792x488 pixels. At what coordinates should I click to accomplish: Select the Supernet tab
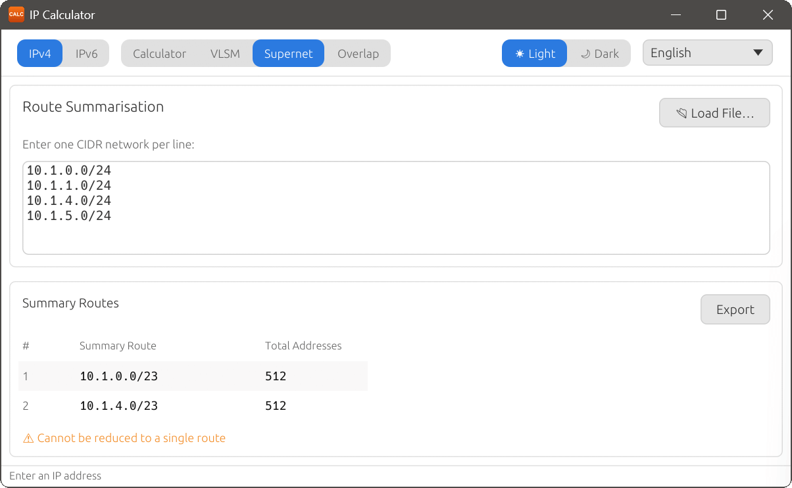point(288,54)
